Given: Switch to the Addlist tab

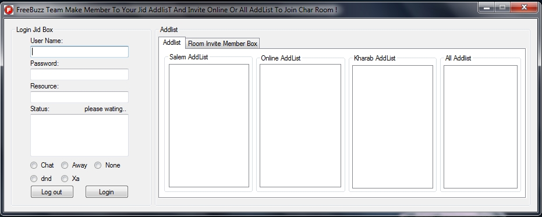Looking at the screenshot, I should 172,42.
